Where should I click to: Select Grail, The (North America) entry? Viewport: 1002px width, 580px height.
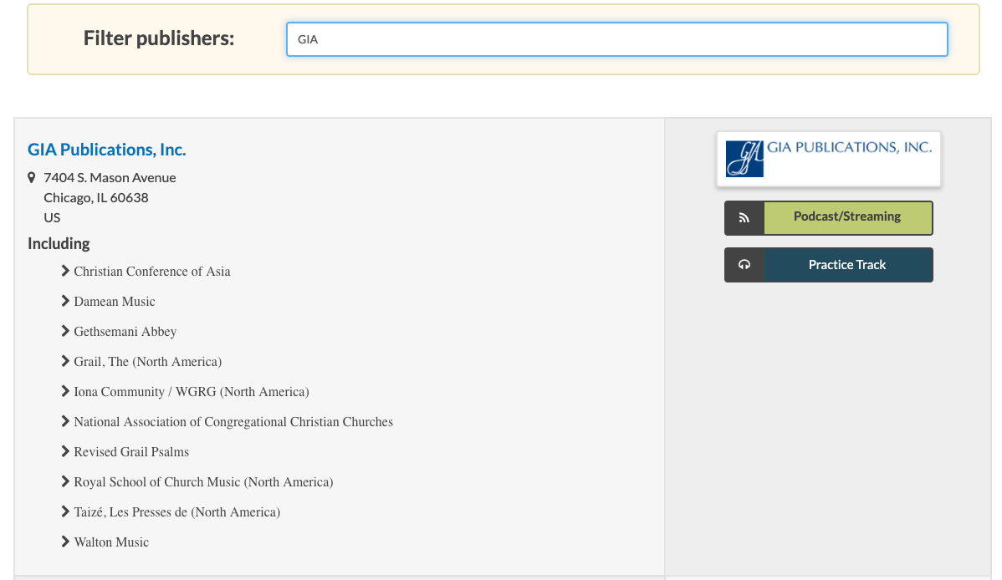click(147, 362)
